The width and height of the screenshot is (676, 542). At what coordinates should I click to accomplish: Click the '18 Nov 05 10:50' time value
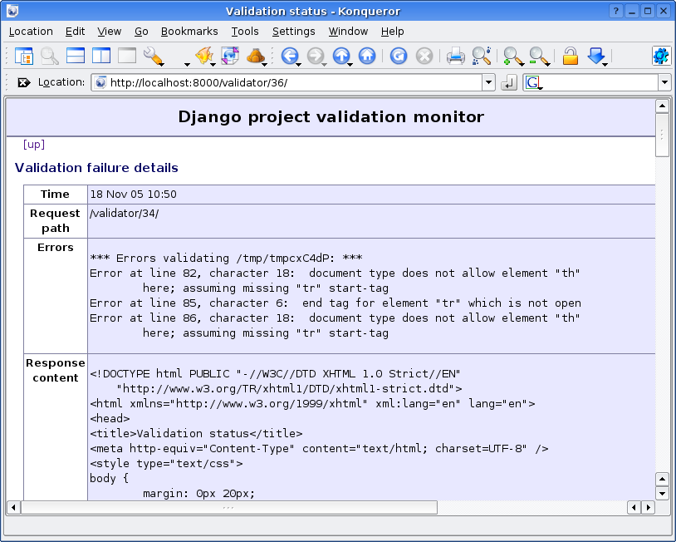[133, 195]
